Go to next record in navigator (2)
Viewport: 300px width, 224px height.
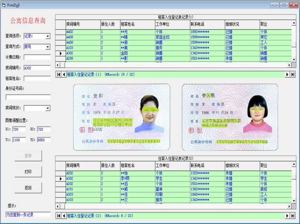click(x=287, y=216)
